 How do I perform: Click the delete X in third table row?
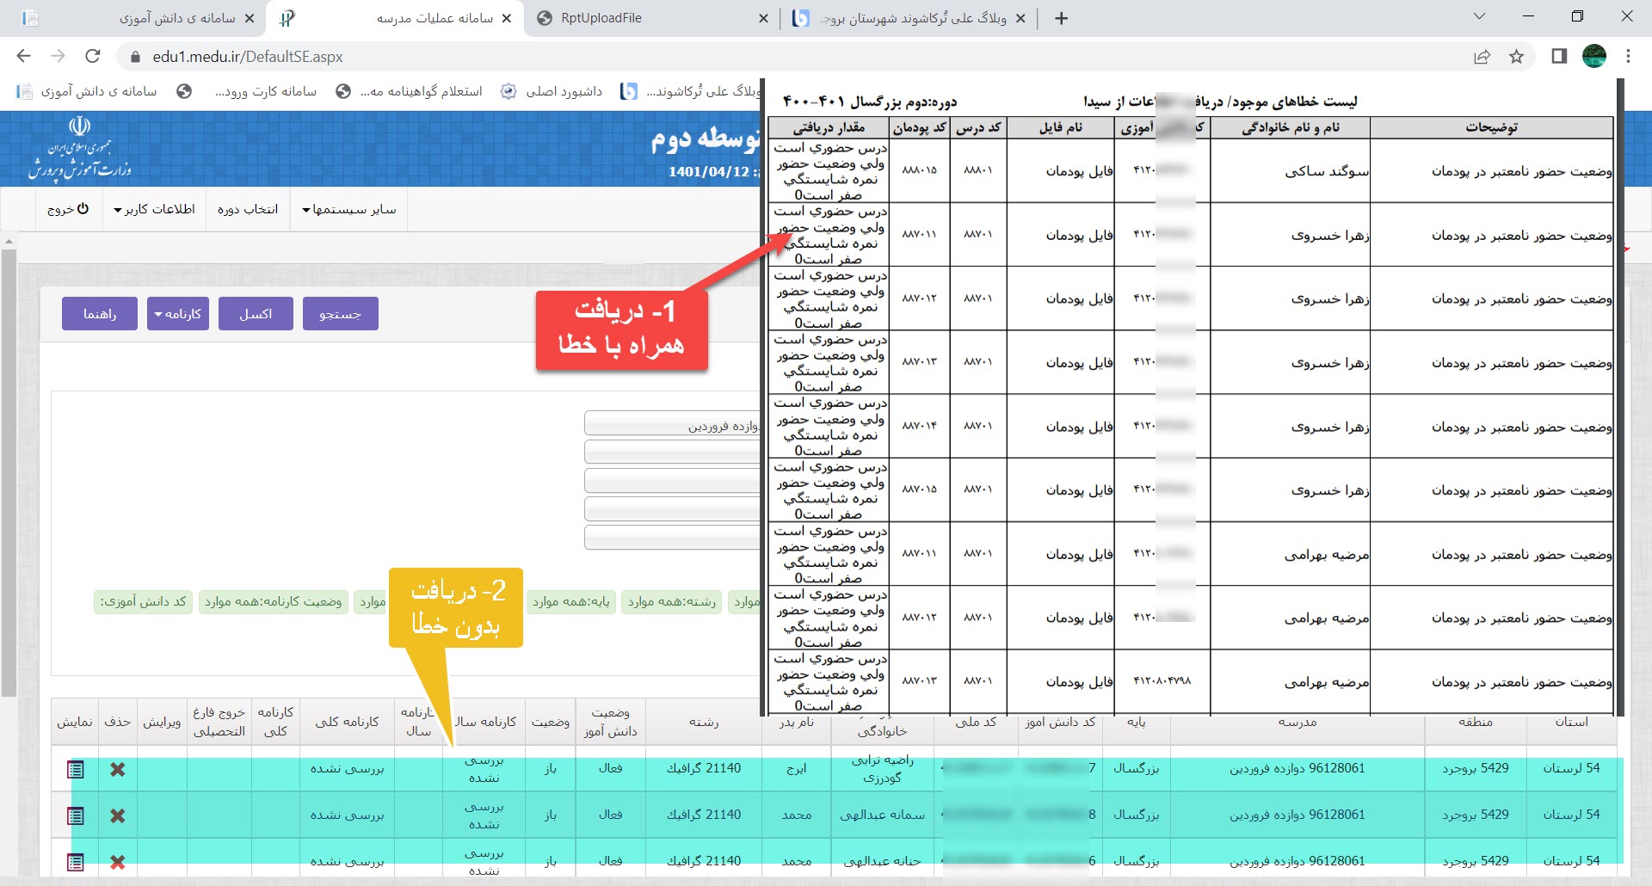(x=118, y=861)
